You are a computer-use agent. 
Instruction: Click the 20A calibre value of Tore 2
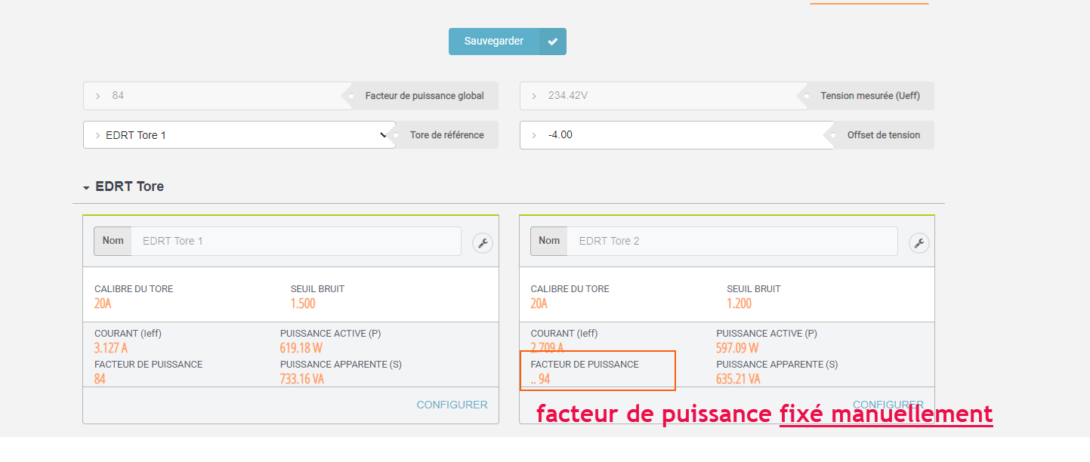click(539, 303)
